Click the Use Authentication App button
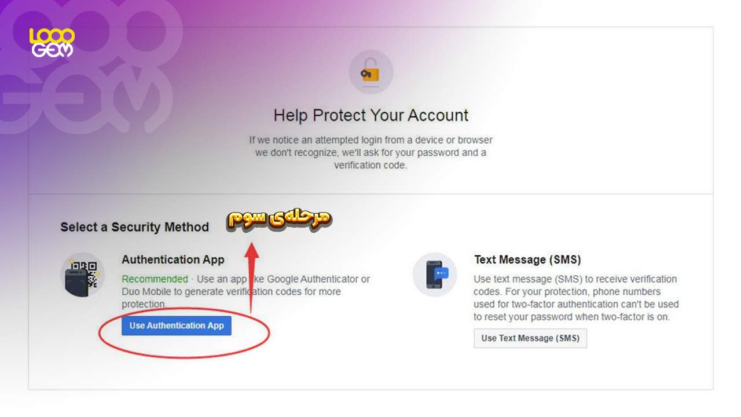 point(177,325)
